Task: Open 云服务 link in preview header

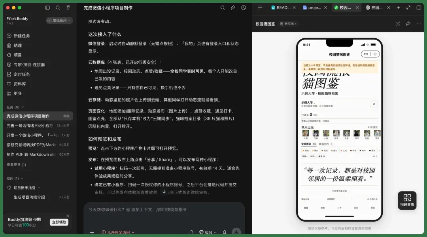Action: [x=288, y=24]
